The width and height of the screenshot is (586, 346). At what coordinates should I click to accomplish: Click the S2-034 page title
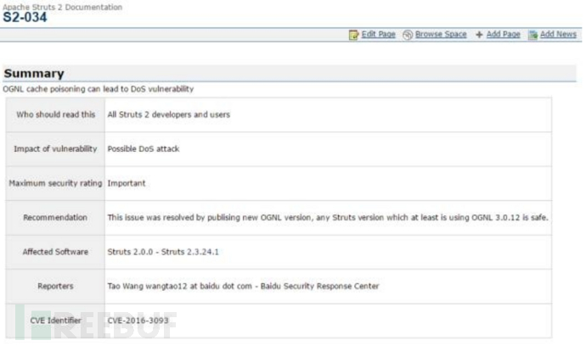pos(25,17)
